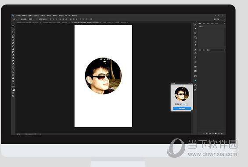Screen dimensions: 248x167
Task: Create new layer button at panel bottom
Action: (219, 134)
